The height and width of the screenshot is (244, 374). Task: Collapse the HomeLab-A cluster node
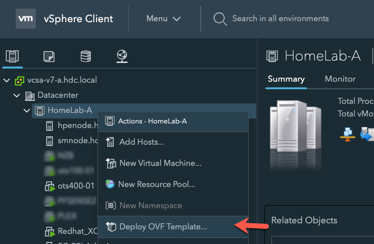click(27, 110)
